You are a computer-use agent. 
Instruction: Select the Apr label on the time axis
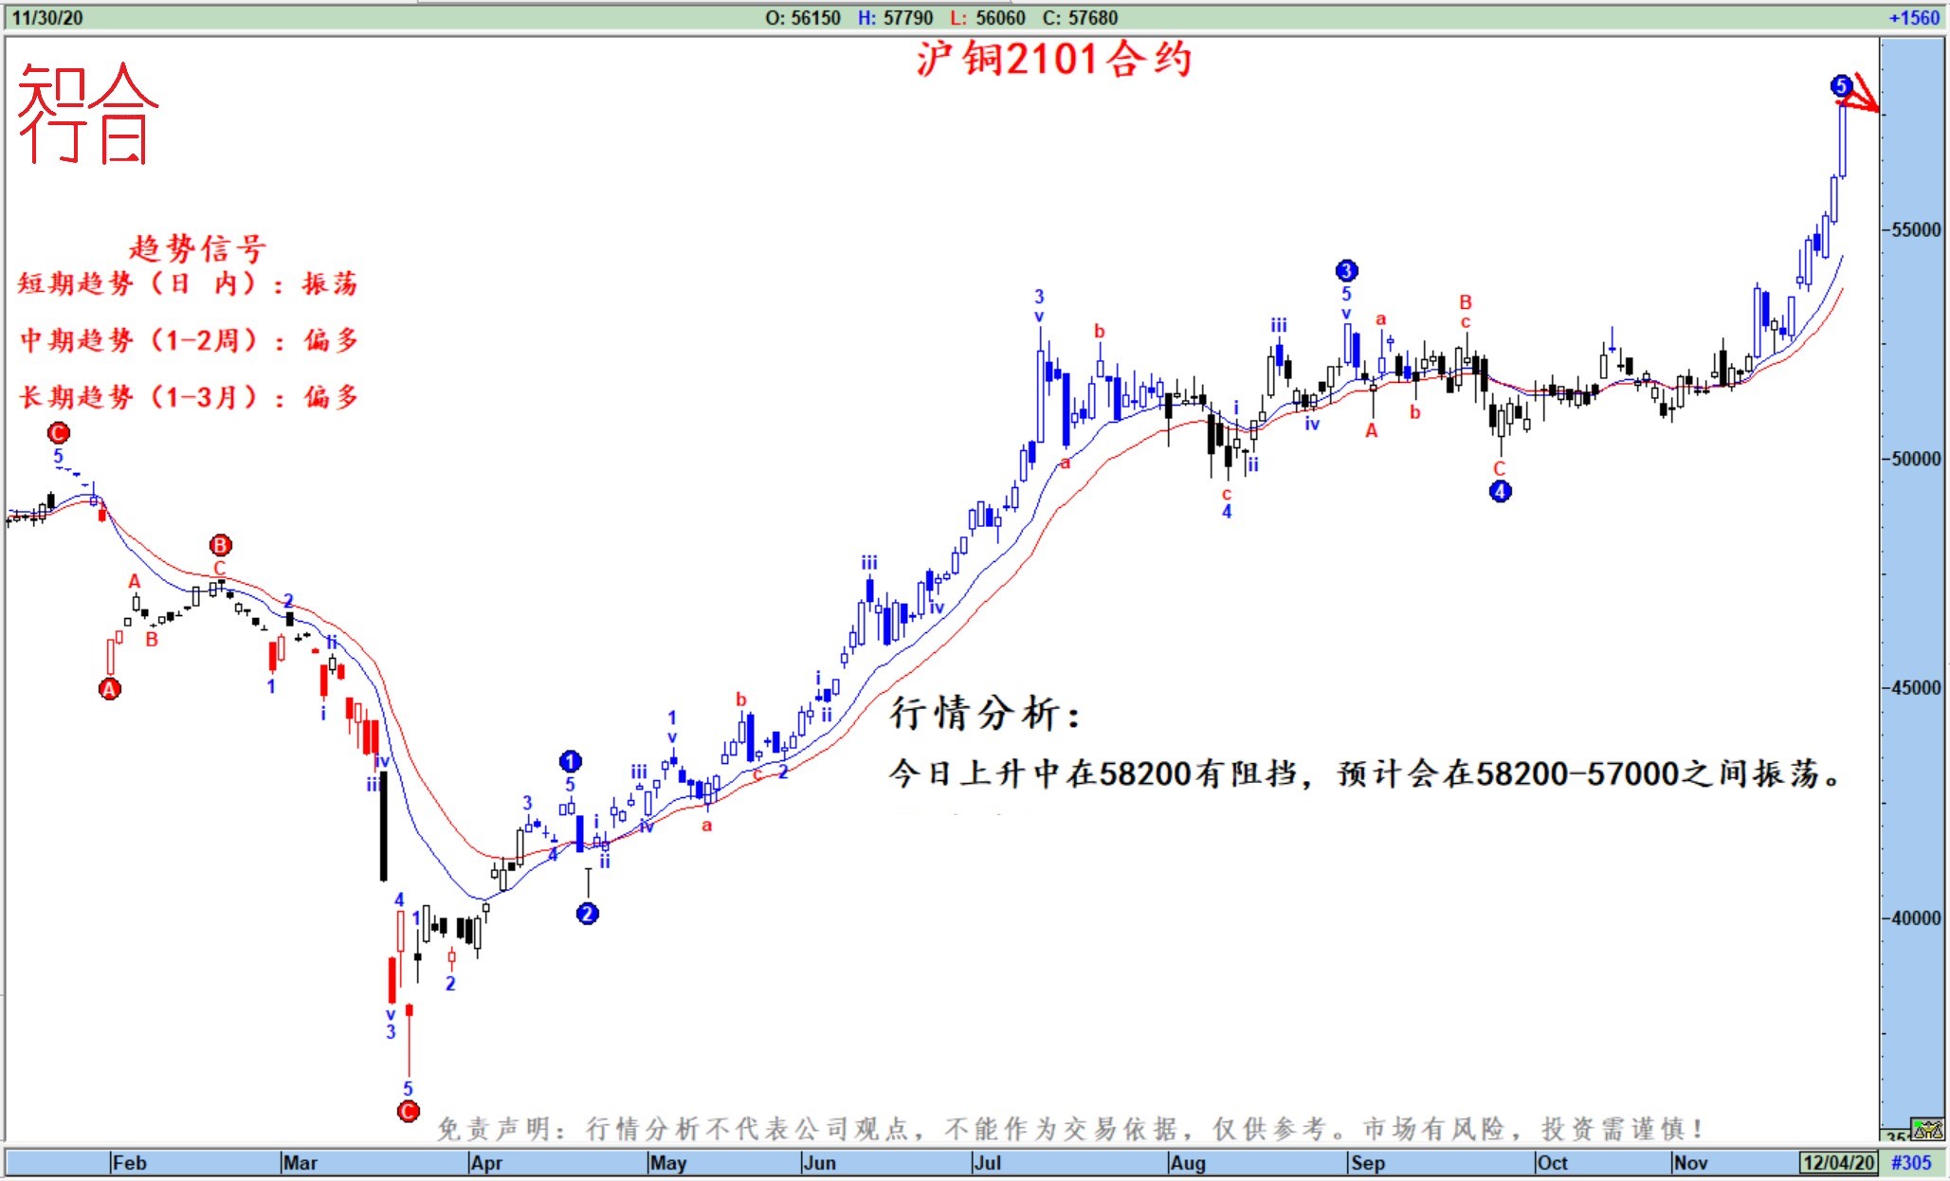[486, 1163]
